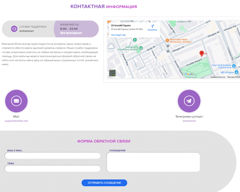Image resolution: width=240 pixels, height=192 pixels.
Task: Switch map to satellite view thumbnail
Action: [x=112, y=73]
